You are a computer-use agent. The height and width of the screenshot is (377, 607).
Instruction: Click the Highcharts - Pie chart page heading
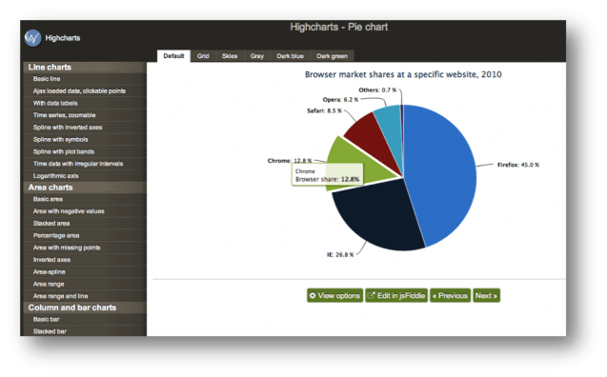[x=338, y=27]
